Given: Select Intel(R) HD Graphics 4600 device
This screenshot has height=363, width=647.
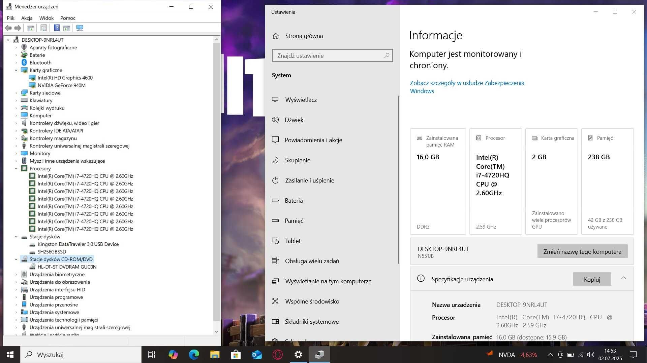Looking at the screenshot, I should click(65, 78).
